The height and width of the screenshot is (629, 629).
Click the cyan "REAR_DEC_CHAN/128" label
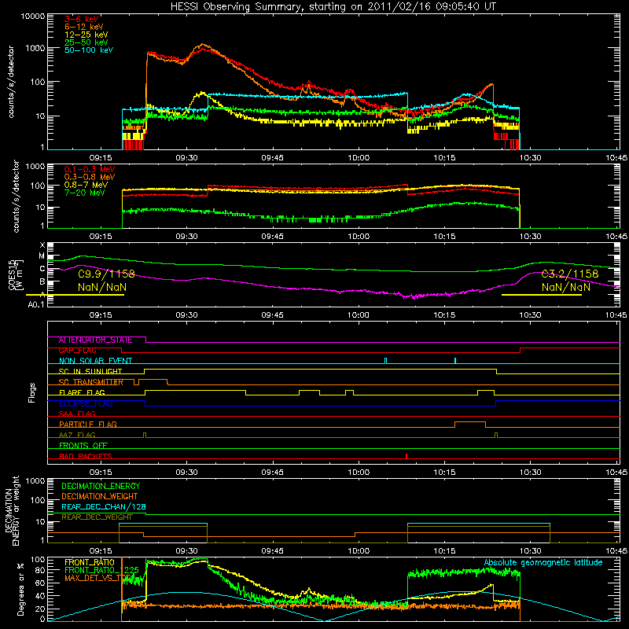pyautogui.click(x=104, y=507)
